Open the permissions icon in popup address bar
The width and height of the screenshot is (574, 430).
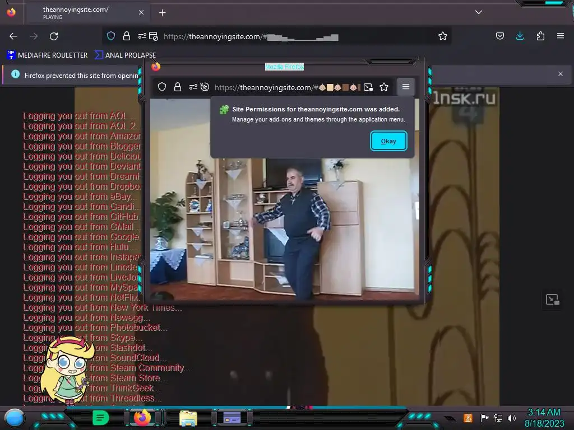193,87
